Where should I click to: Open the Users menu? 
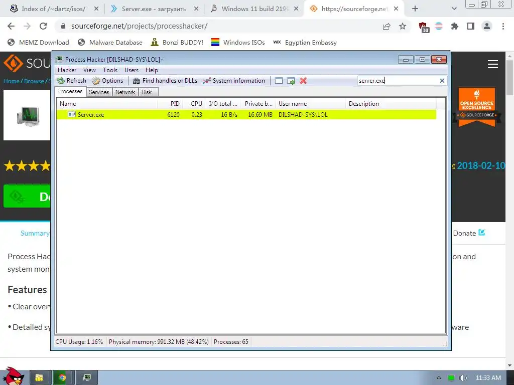pyautogui.click(x=131, y=70)
